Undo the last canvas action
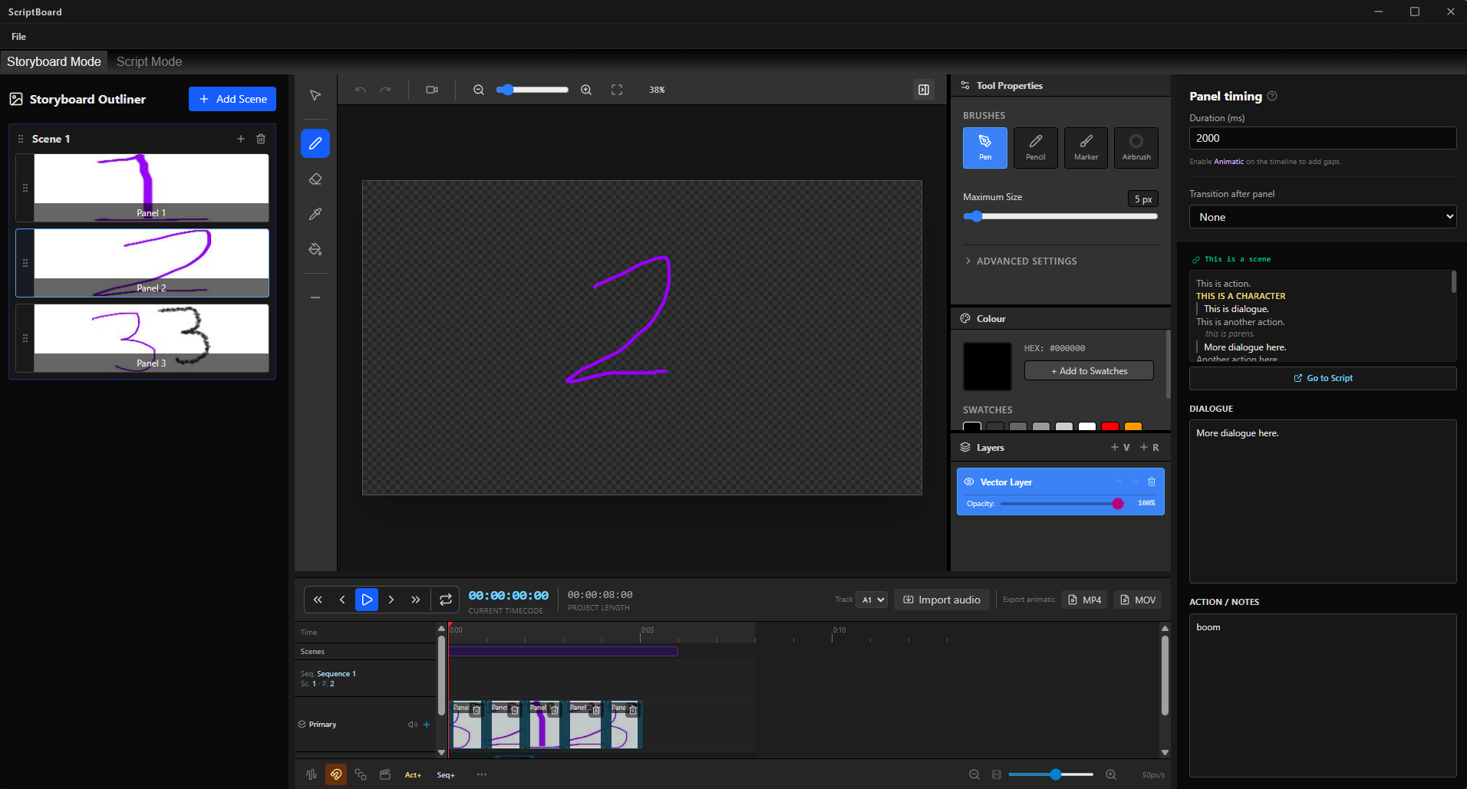 click(361, 90)
